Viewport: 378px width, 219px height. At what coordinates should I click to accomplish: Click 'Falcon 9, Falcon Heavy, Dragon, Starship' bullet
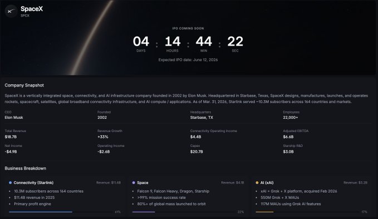coord(173,191)
